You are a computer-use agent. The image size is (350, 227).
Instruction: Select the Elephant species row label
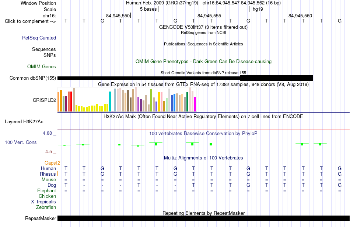tap(46, 191)
